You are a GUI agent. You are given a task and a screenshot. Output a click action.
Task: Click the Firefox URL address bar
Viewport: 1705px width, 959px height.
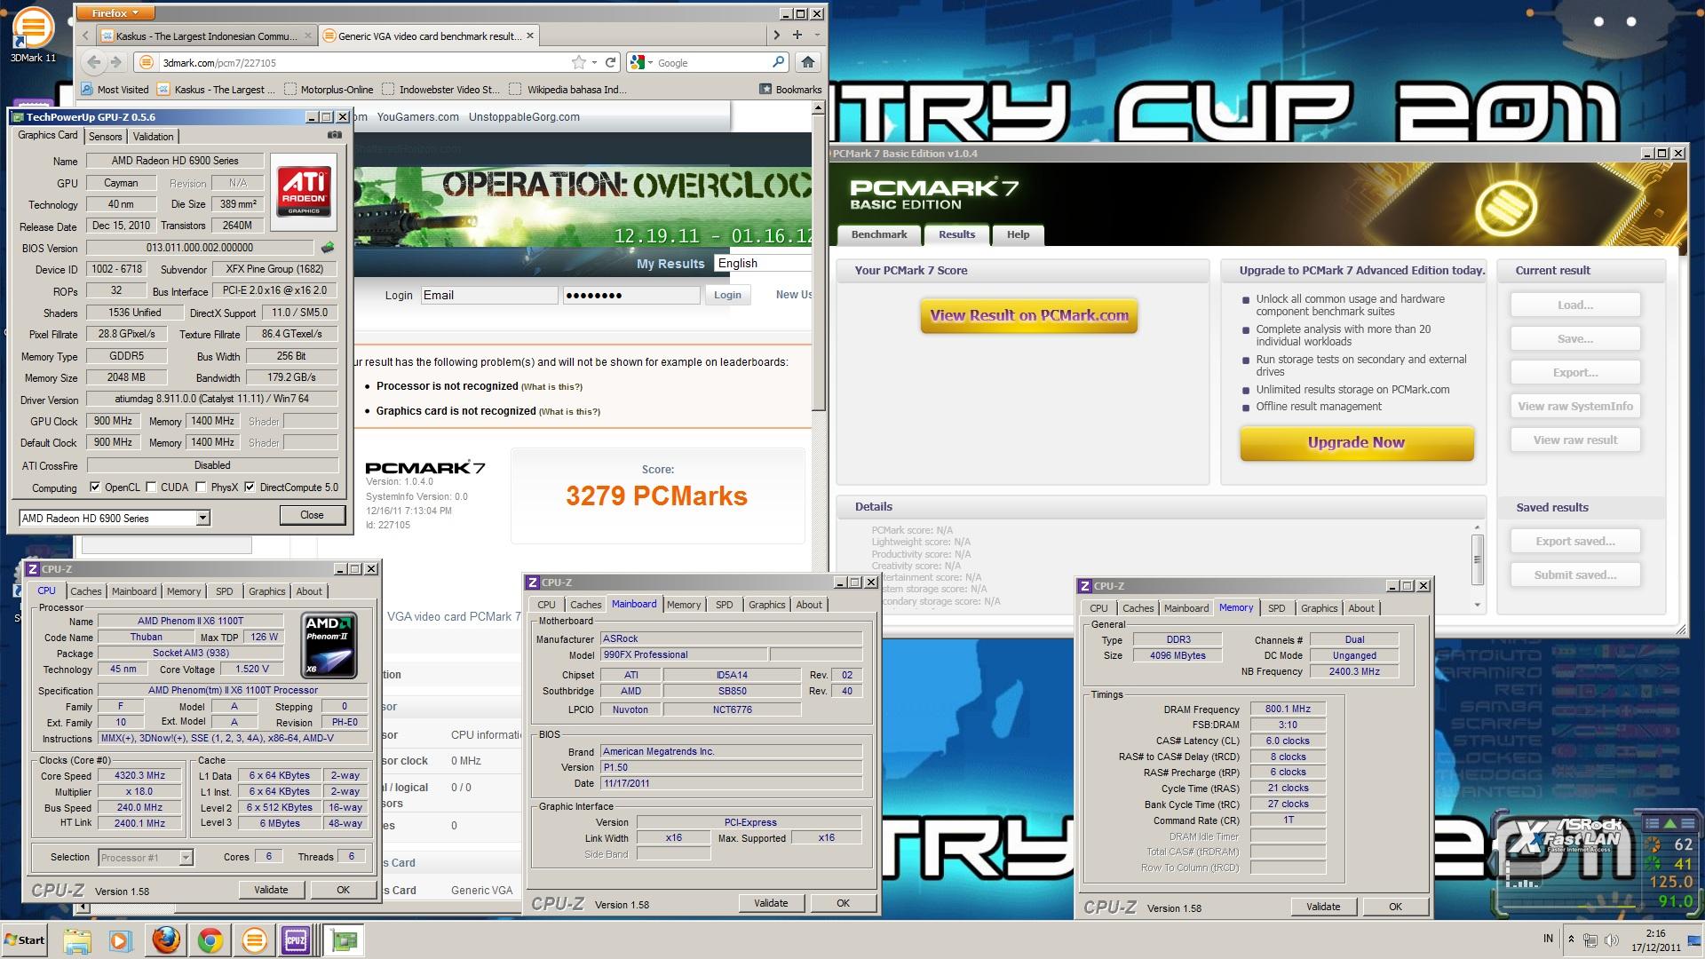[364, 62]
